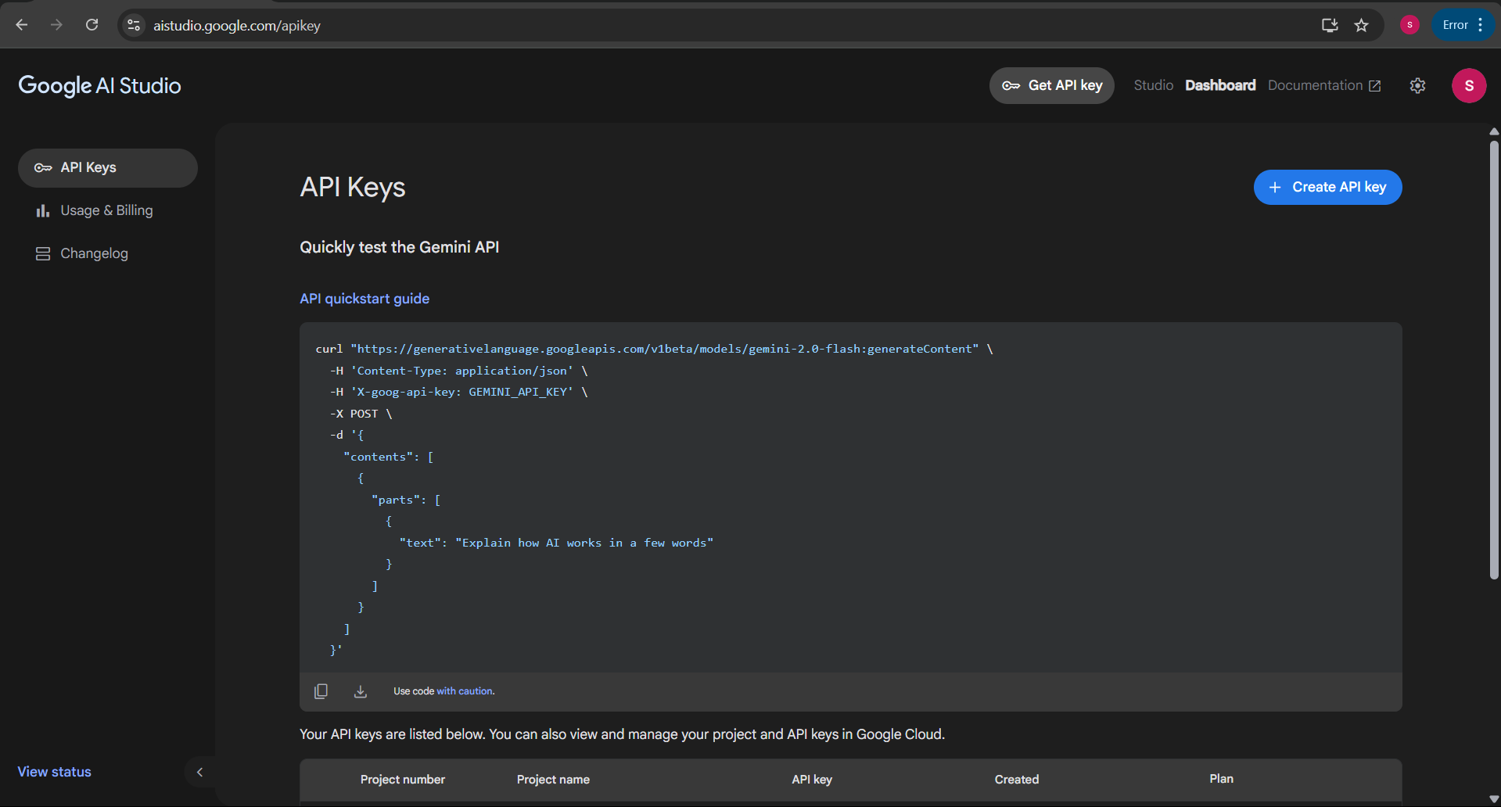
Task: Go back using browser back arrow
Action: click(x=21, y=25)
